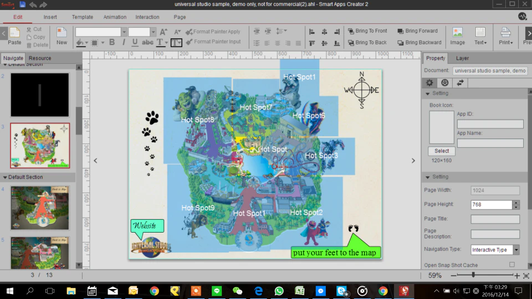The width and height of the screenshot is (532, 299).
Task: Enable Open Snap Shot Cache checkbox
Action: [511, 265]
